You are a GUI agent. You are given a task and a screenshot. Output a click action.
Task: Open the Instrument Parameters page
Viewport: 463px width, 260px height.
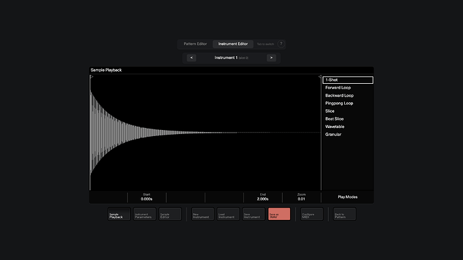(144, 214)
